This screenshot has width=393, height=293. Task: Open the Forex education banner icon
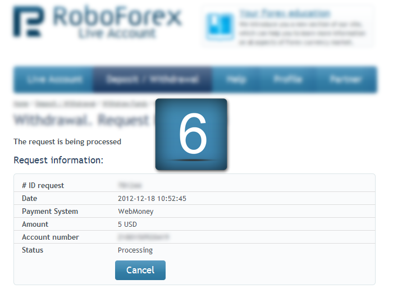click(x=220, y=27)
